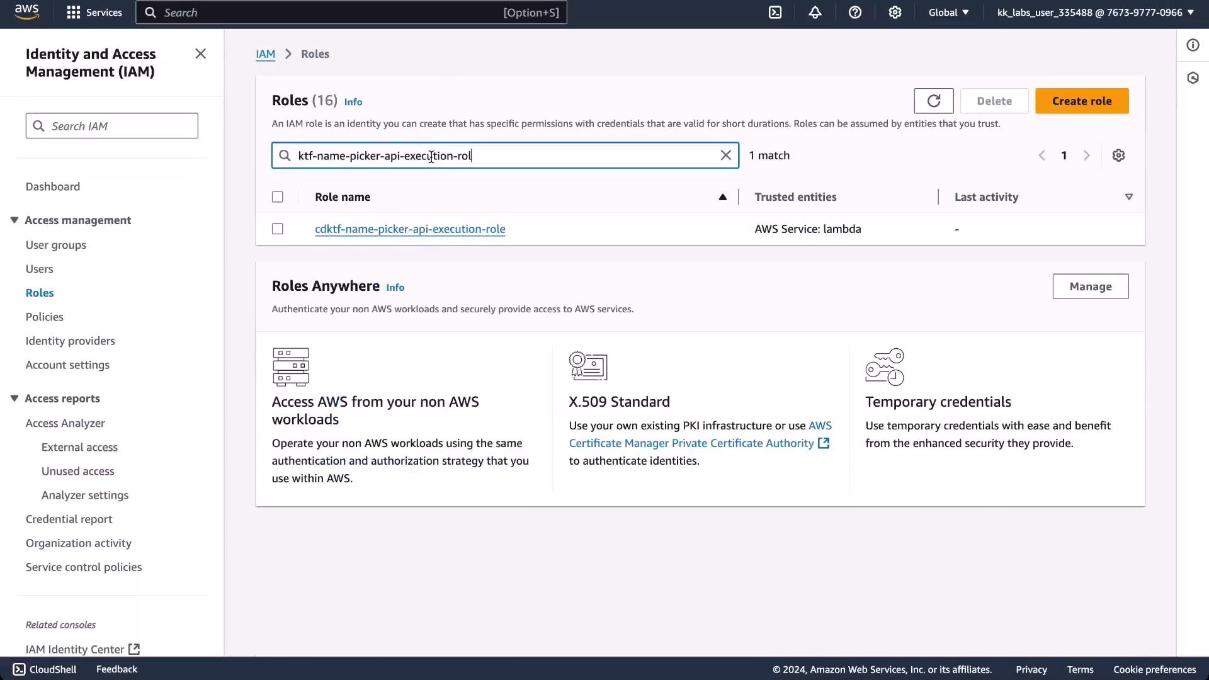Open Roles Anywhere Info link

[395, 287]
